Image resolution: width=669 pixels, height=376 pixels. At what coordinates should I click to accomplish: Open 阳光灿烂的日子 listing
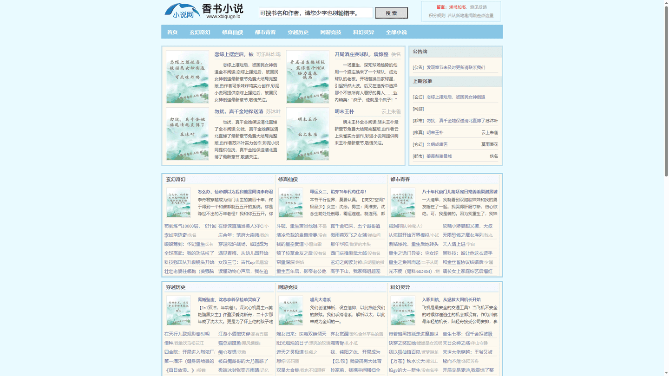(x=292, y=343)
